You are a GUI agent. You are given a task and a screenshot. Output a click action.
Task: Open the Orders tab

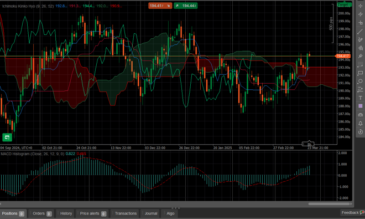pos(42,213)
